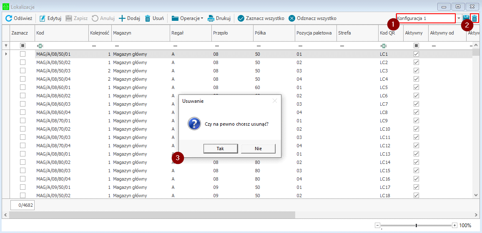This screenshot has height=233, width=482.
Task: Toggle the Zaznacz column filter checkbox
Action: tap(23, 46)
